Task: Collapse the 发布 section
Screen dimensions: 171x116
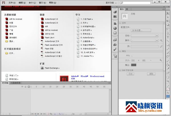Action: pos(120,23)
